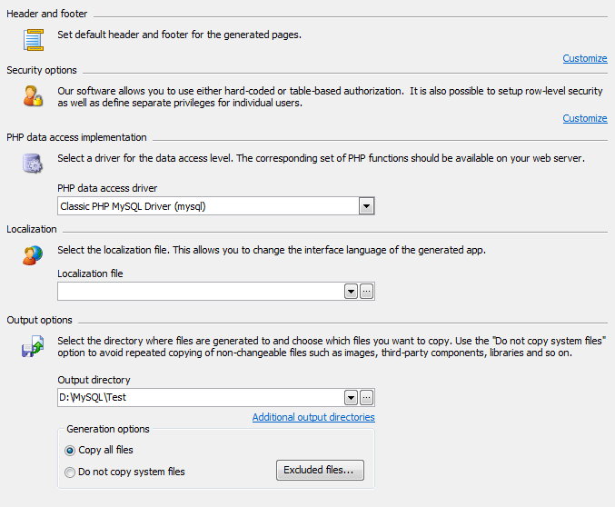Screen dimensions: 615x507
Task: Expand the PHP data access driver dropdown
Action: coord(366,206)
